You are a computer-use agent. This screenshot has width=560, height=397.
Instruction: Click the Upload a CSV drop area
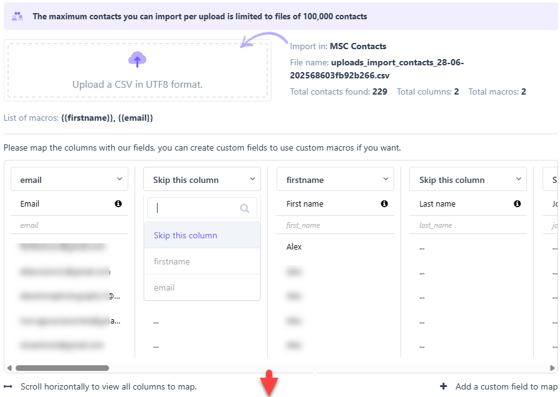pyautogui.click(x=137, y=70)
